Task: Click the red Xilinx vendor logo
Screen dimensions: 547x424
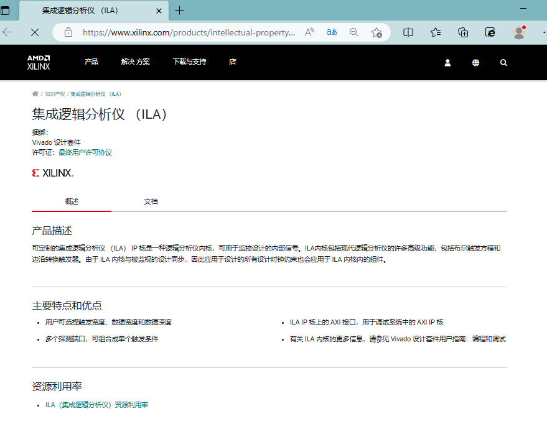Action: [53, 173]
